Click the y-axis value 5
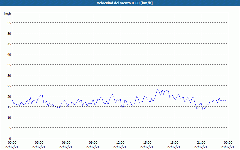 pos(10,128)
